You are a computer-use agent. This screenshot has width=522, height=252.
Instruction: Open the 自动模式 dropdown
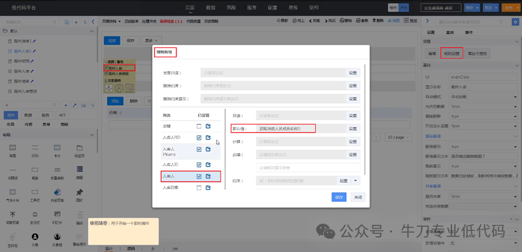click(x=483, y=97)
